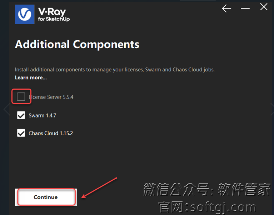The width and height of the screenshot is (274, 215).
Task: Click the Chaos Cloud 1.15.2 label
Action: pos(51,133)
